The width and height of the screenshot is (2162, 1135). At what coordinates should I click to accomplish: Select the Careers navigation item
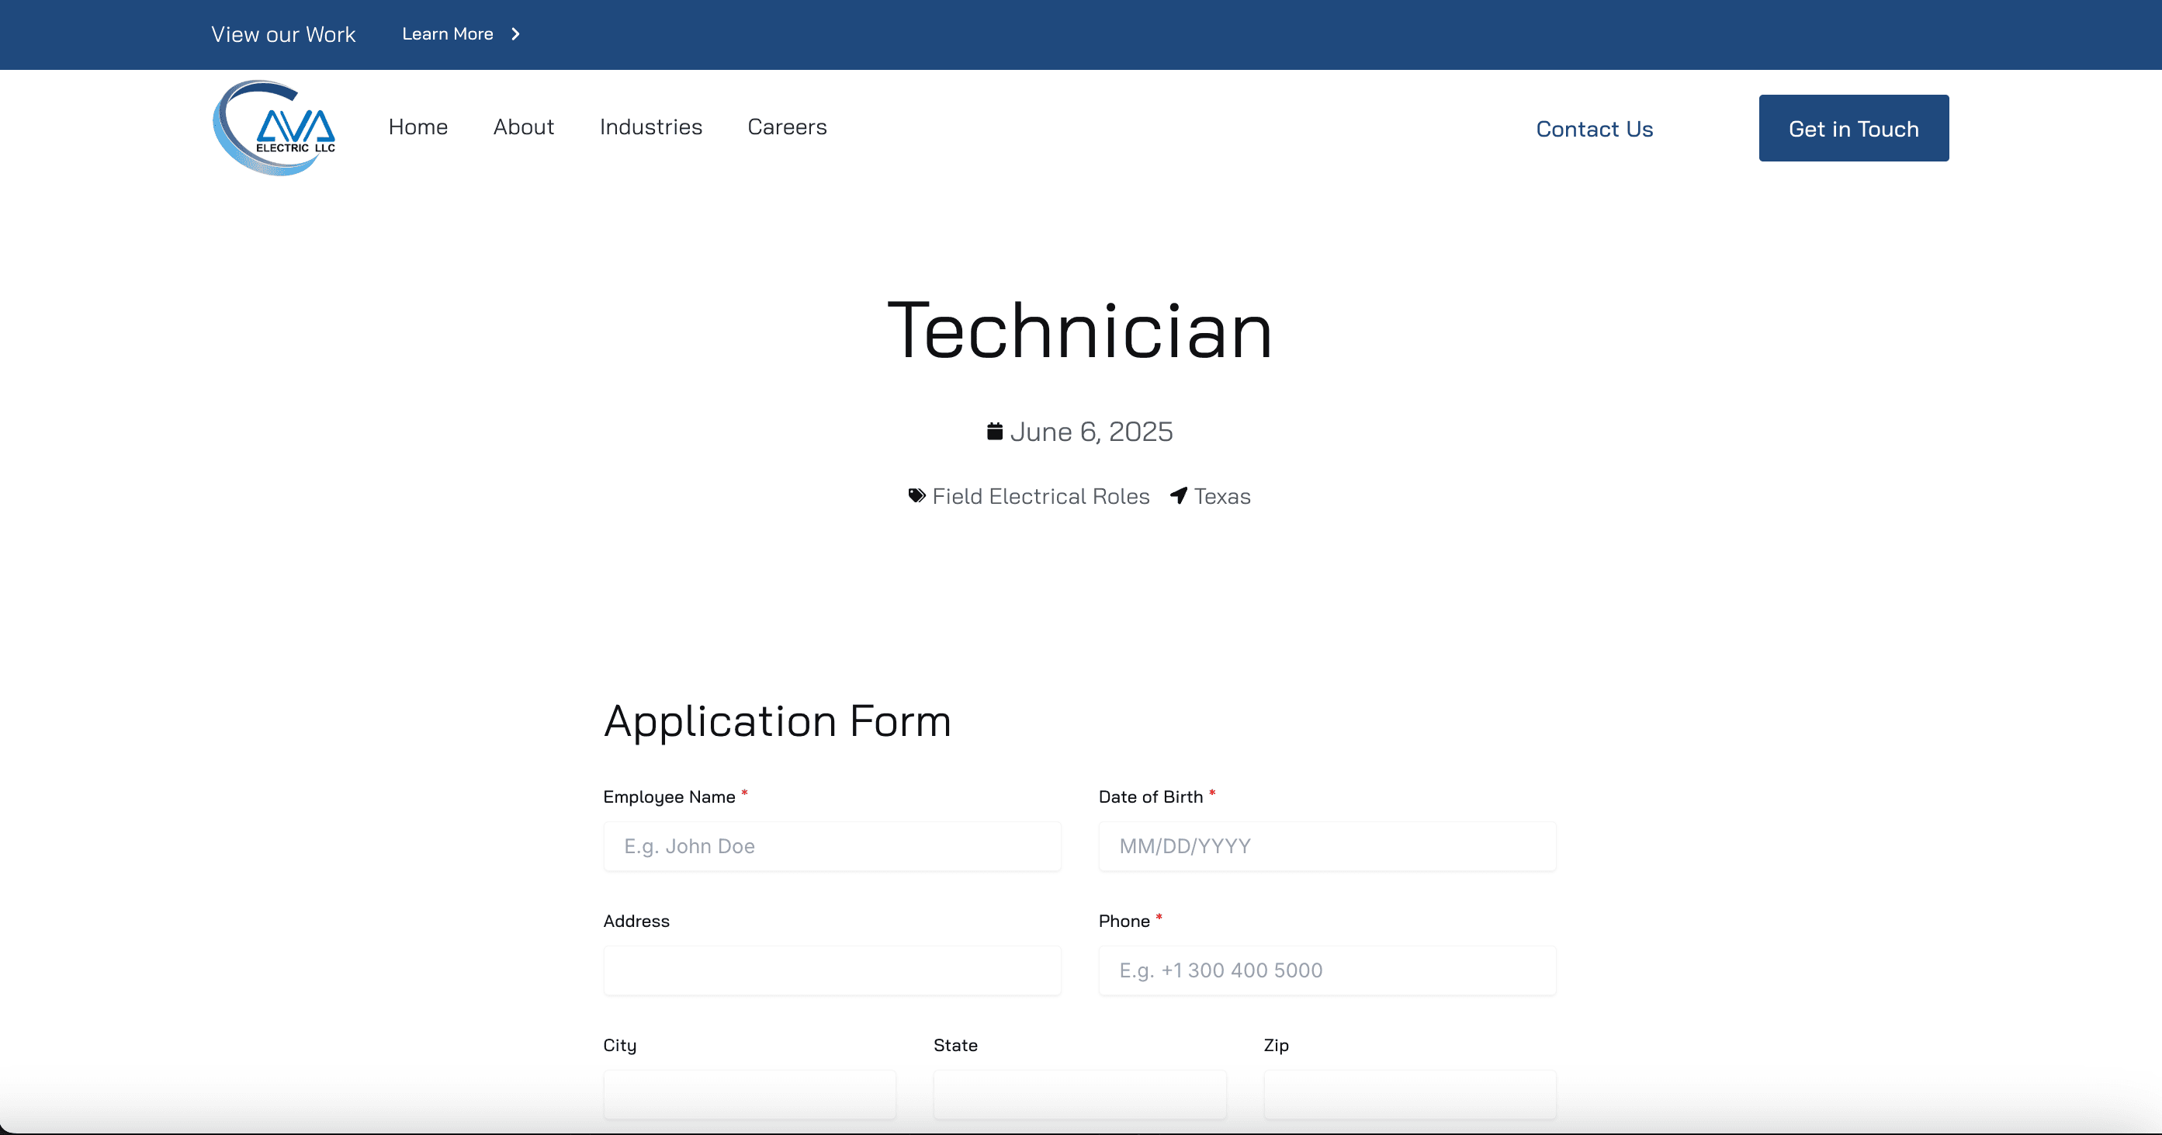pos(786,127)
